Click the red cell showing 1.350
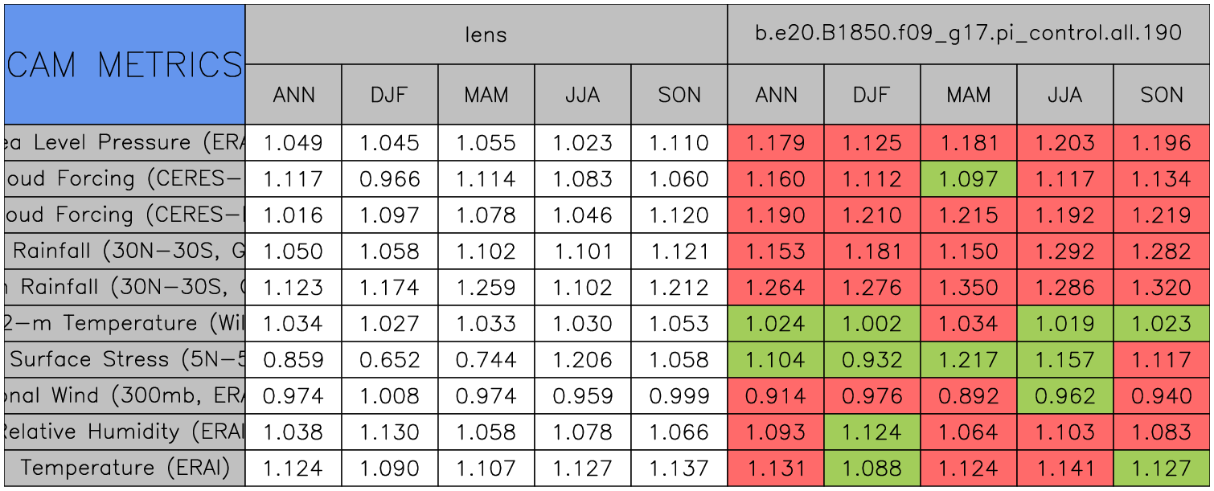This screenshot has height=491, width=1214. tap(968, 287)
